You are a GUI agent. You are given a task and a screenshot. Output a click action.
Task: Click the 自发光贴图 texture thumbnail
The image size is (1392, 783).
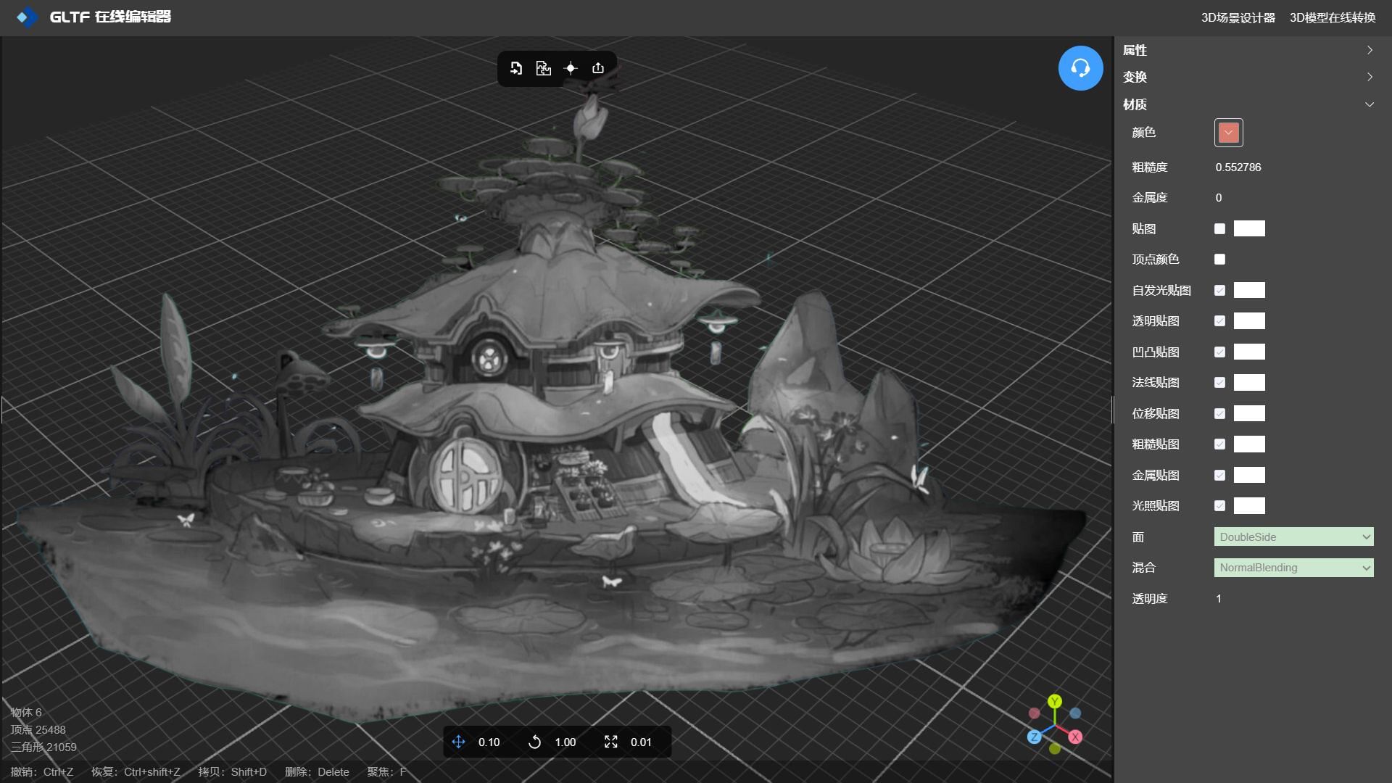click(x=1249, y=290)
